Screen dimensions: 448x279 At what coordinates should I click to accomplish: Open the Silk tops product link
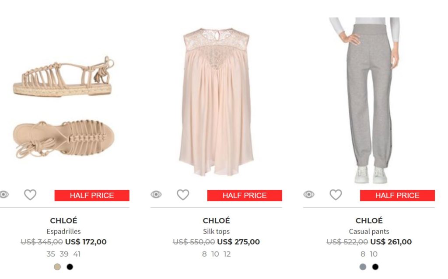(216, 231)
